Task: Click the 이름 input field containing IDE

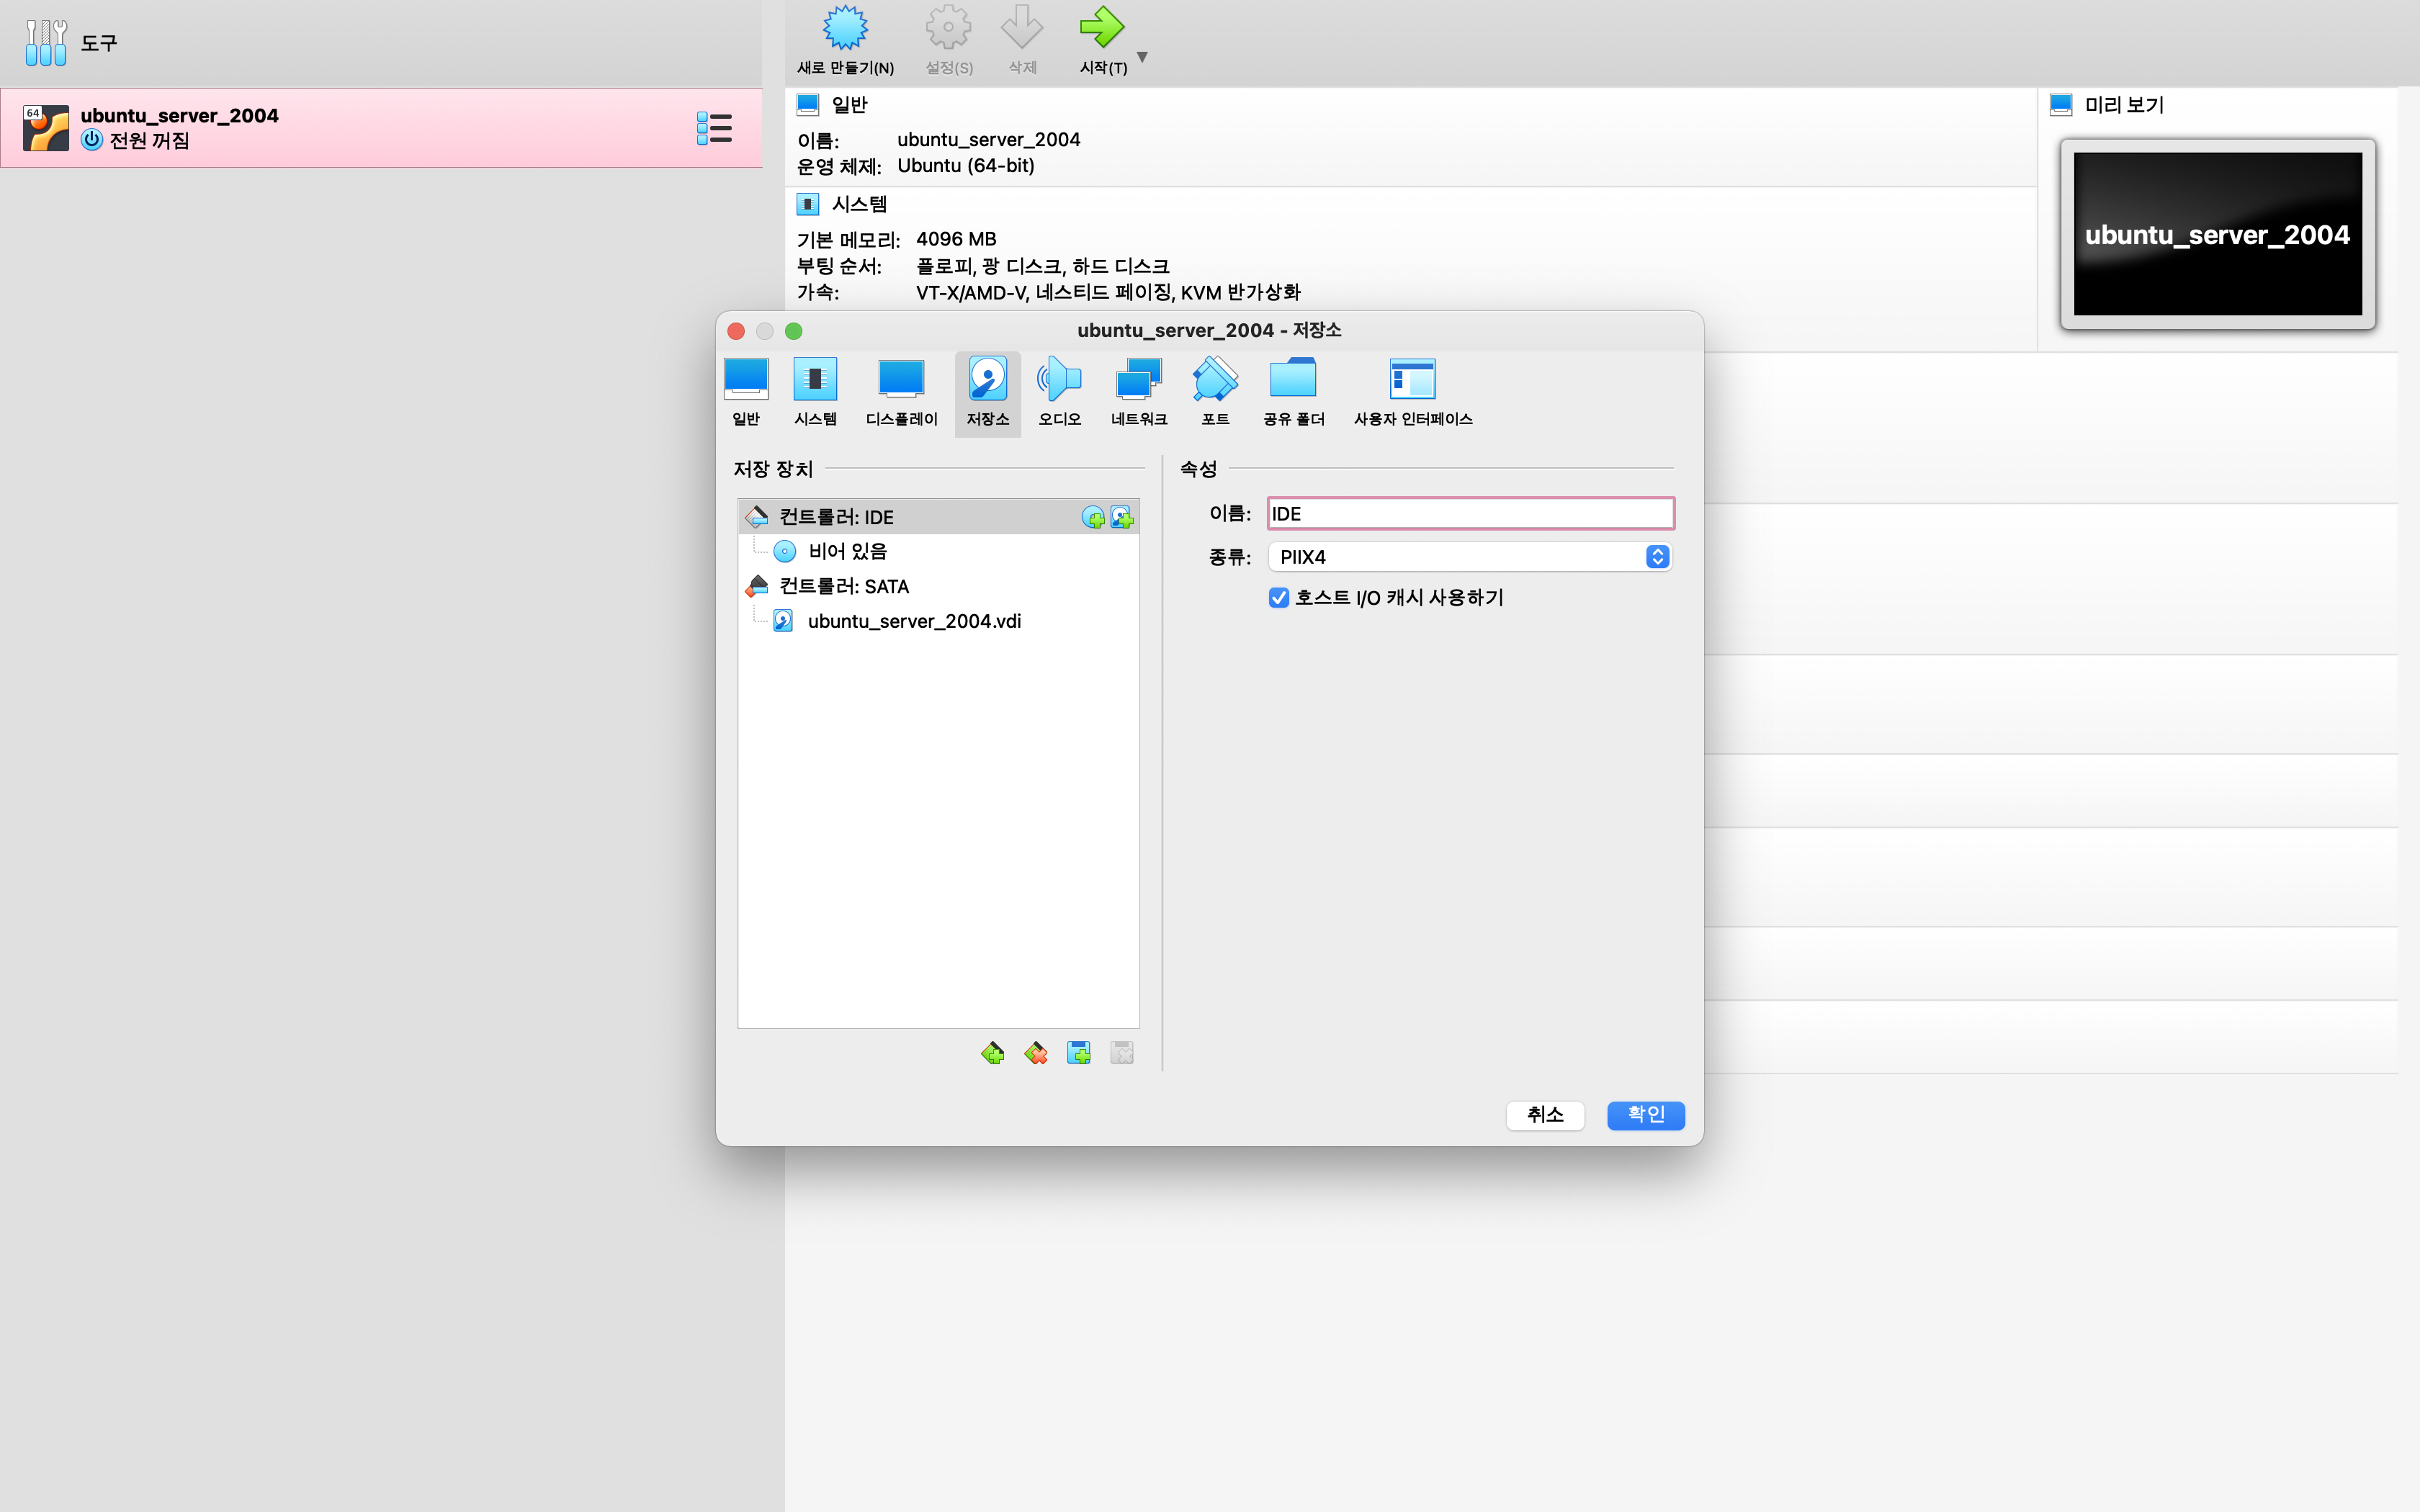Action: point(1470,514)
